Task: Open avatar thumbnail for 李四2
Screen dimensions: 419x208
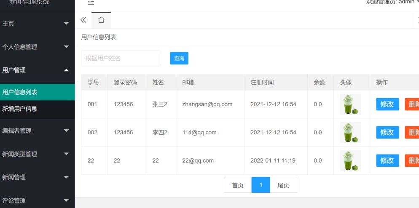Action: (350, 133)
